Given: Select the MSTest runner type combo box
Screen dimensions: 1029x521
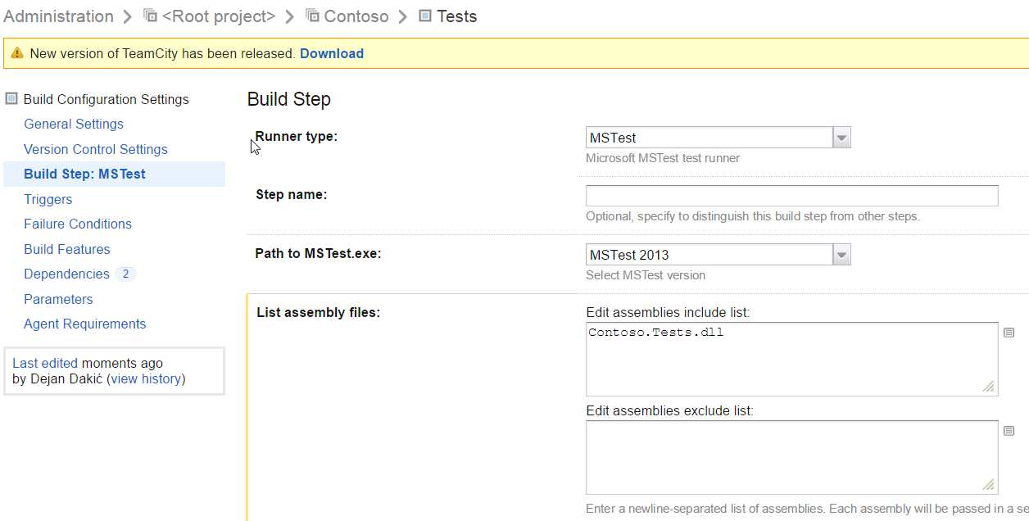Looking at the screenshot, I should [718, 138].
